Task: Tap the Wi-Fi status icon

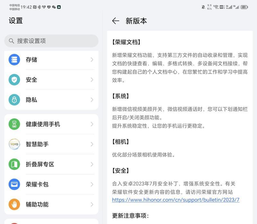Action: point(216,7)
